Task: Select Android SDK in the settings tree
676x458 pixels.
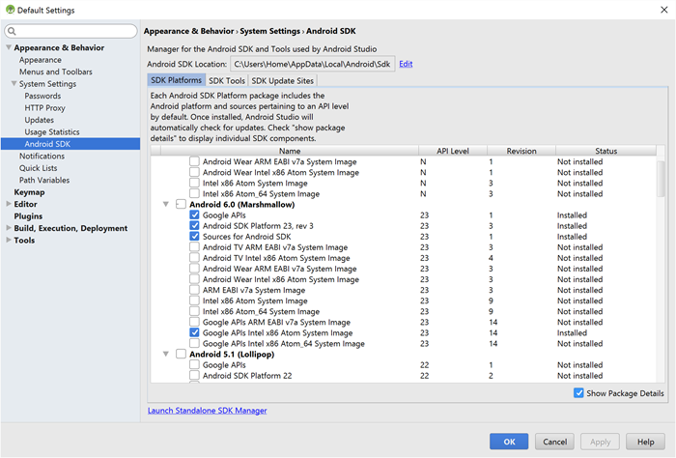Action: click(x=70, y=144)
